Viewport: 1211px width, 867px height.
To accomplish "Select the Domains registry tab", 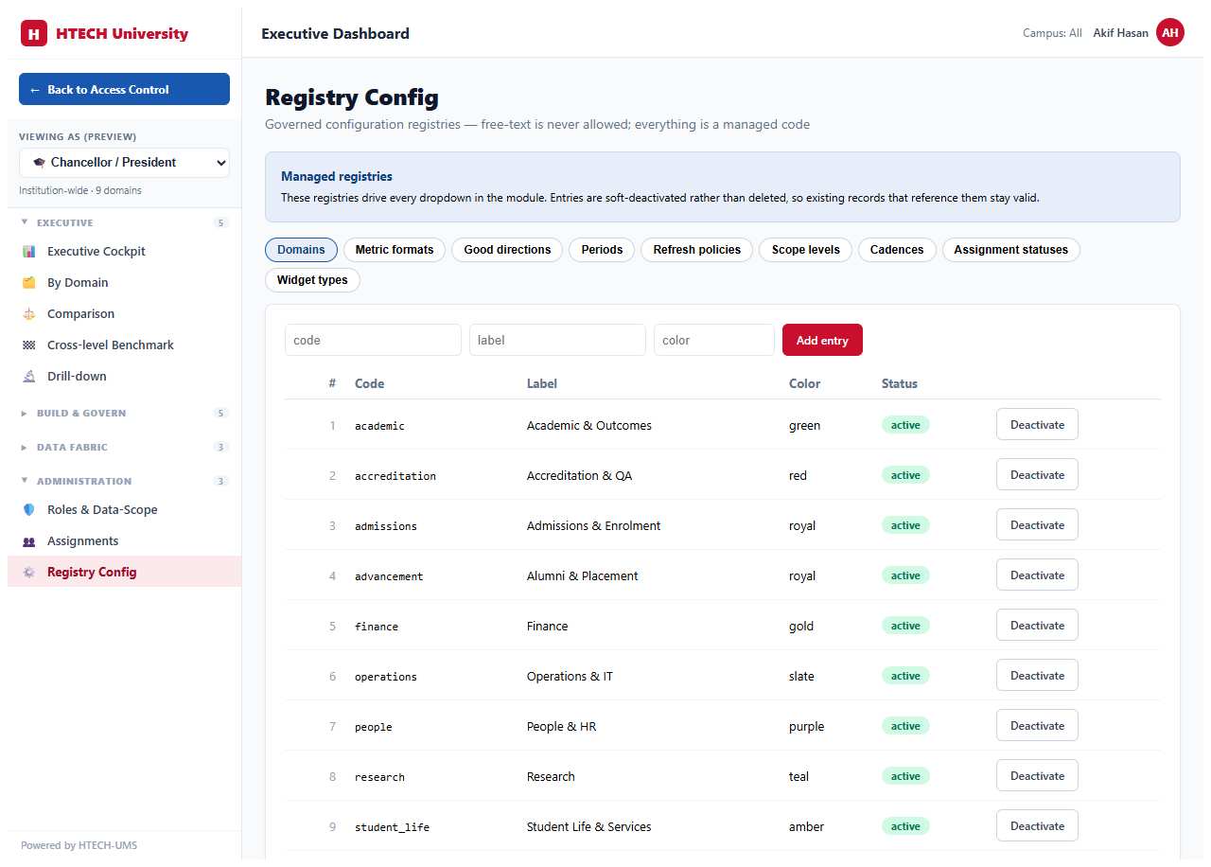I will (301, 250).
